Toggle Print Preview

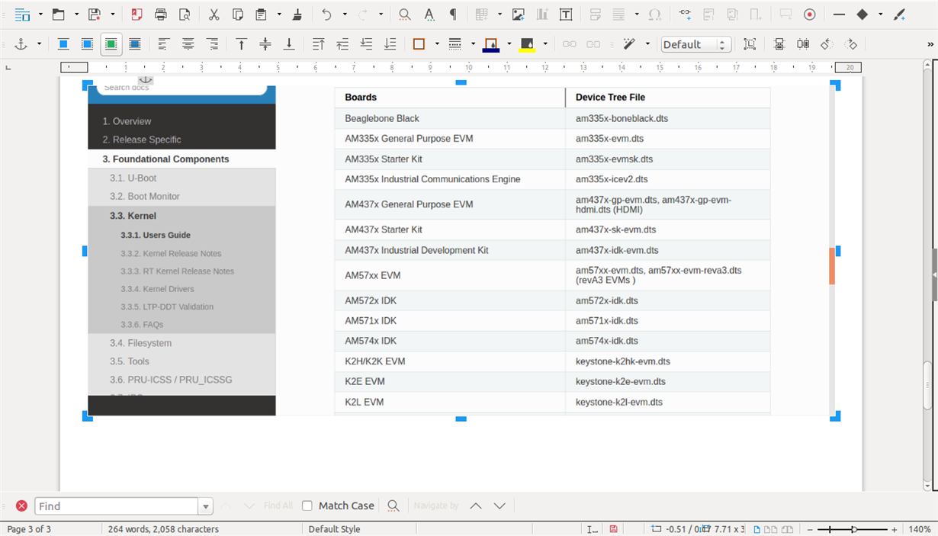184,14
